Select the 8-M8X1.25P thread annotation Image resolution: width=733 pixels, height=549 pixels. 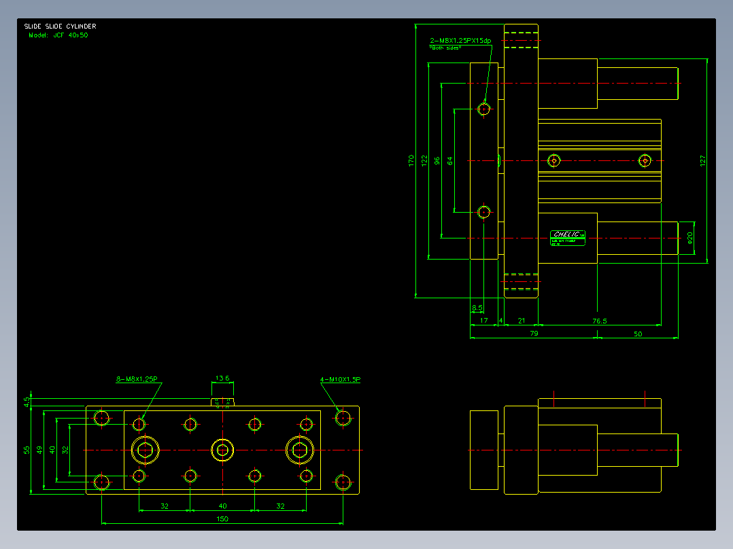[137, 379]
